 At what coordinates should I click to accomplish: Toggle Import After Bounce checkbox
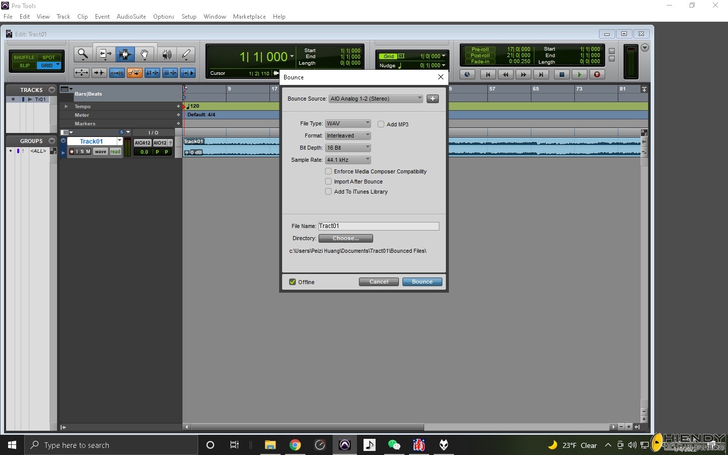point(329,181)
